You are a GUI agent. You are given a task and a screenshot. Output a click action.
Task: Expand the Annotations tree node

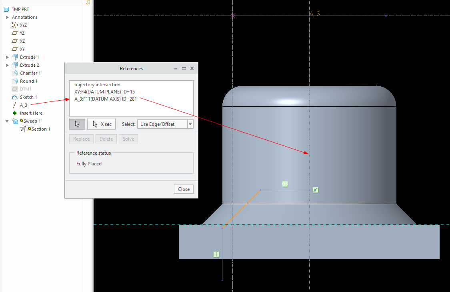click(7, 17)
